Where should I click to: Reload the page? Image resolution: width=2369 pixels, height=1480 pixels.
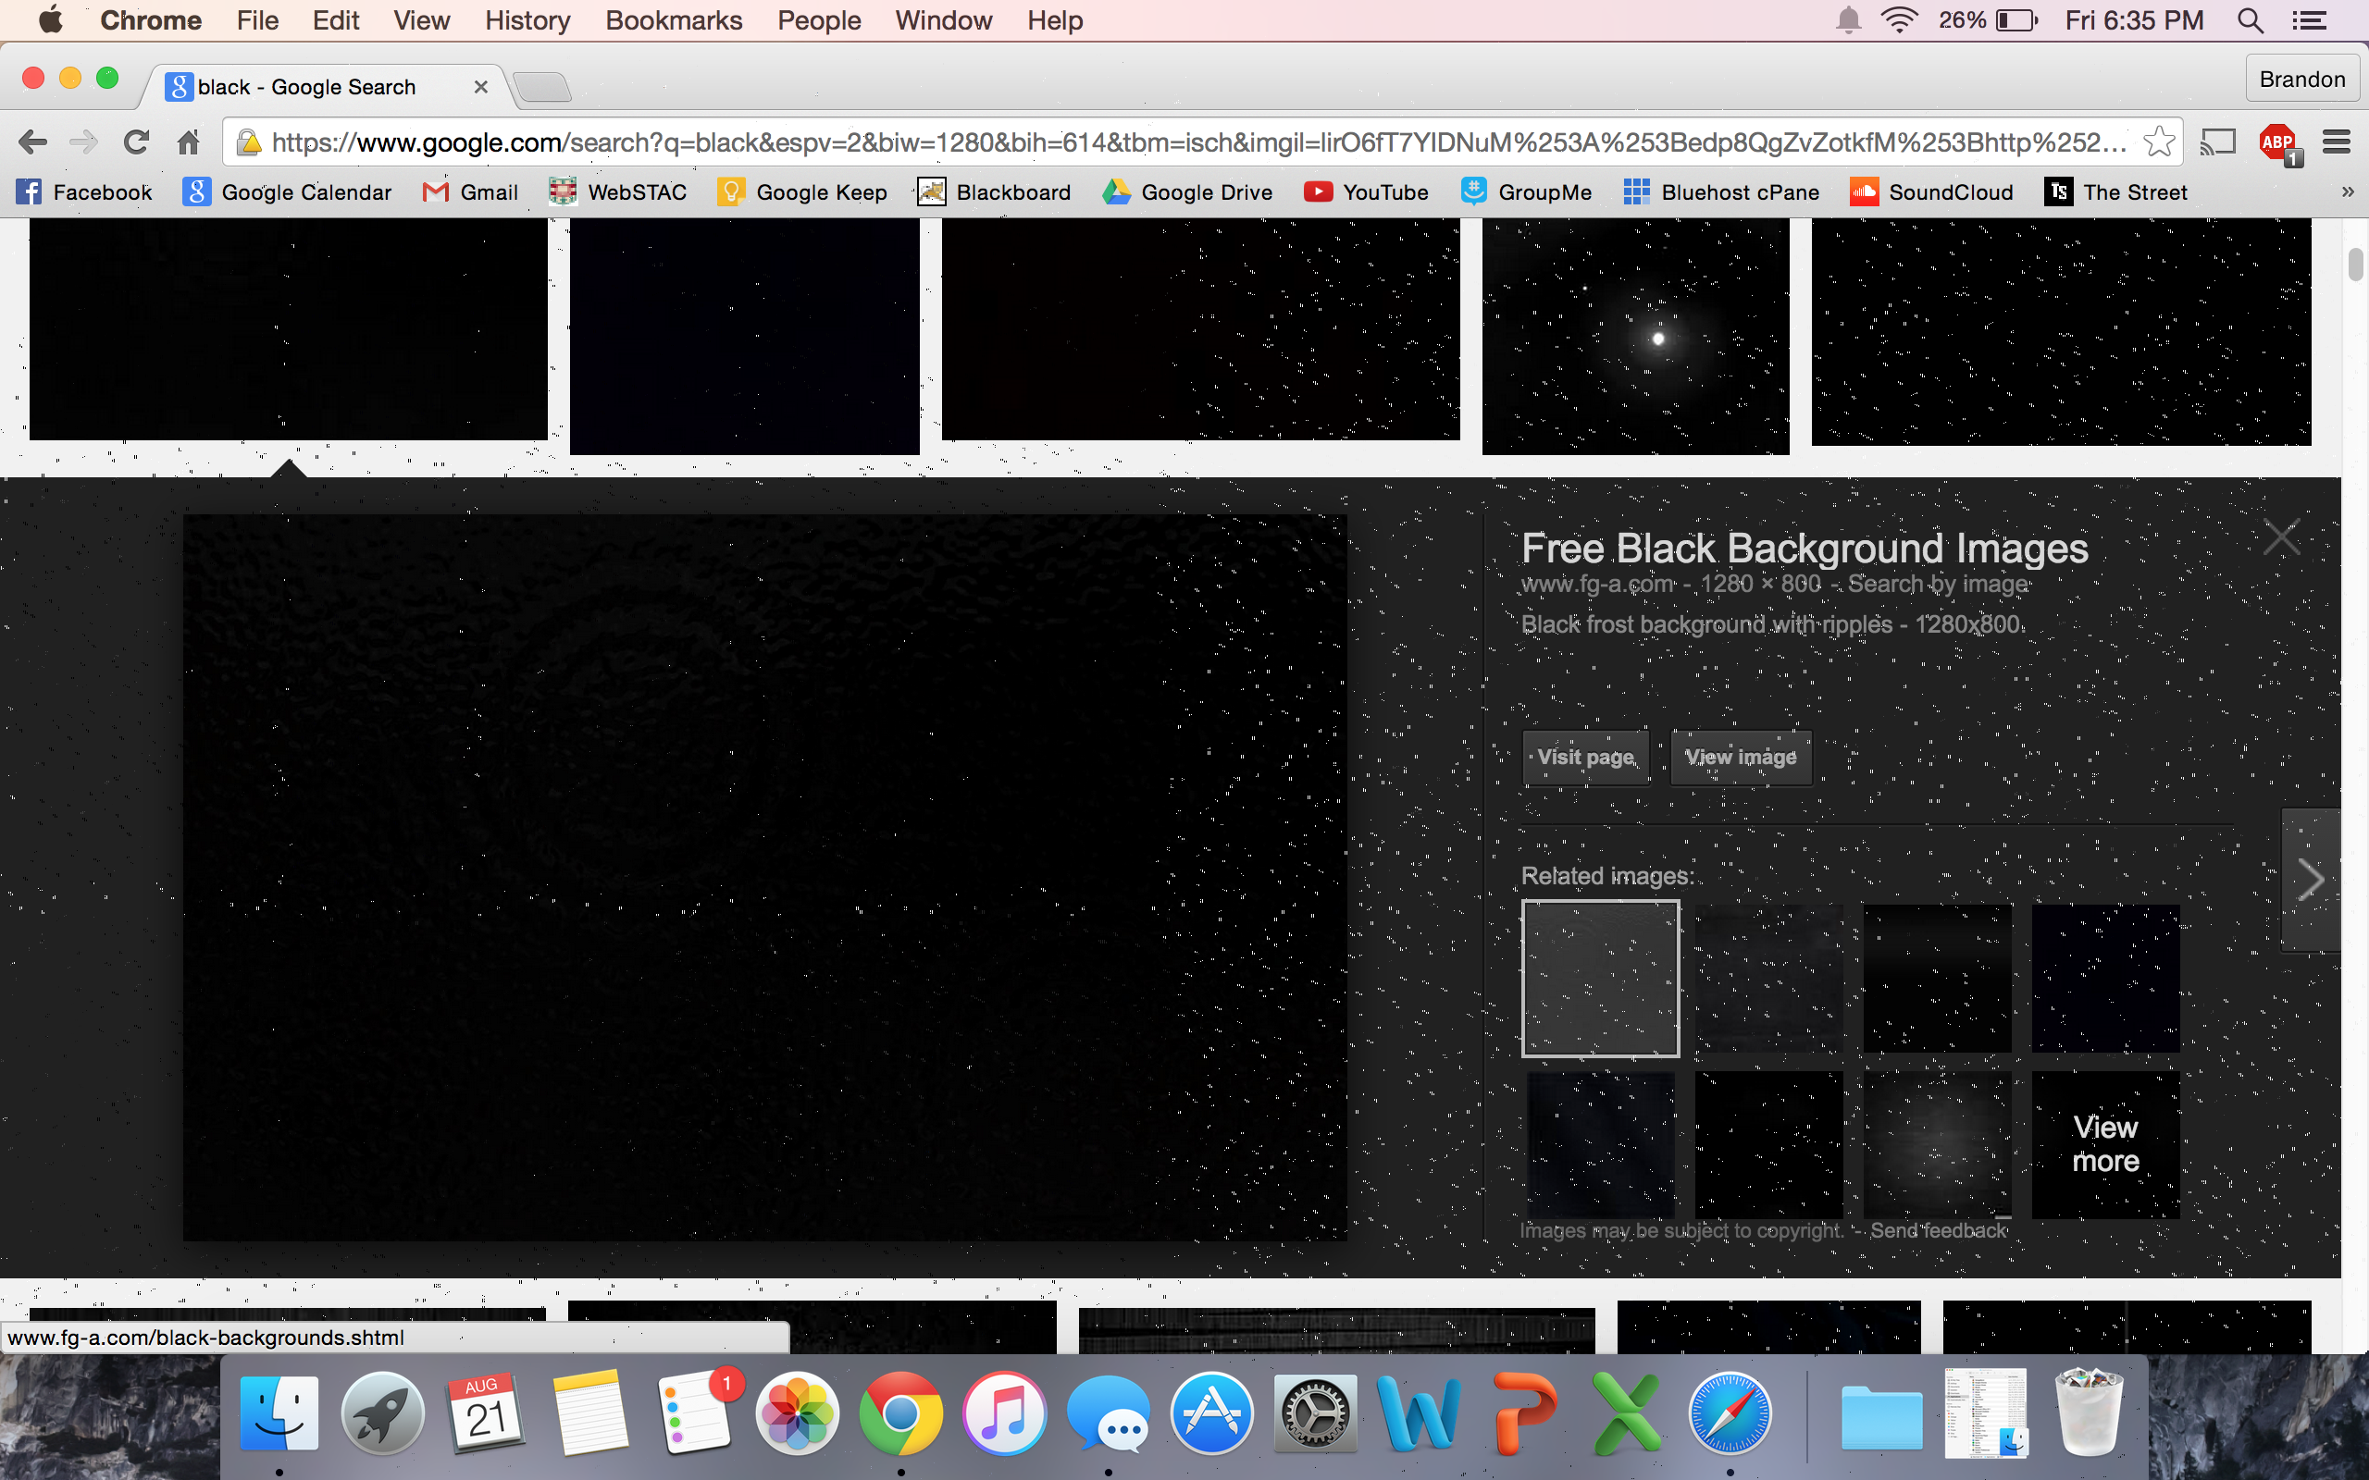point(136,142)
